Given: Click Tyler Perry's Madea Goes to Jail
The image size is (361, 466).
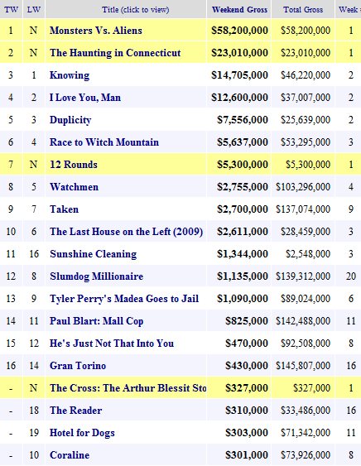Looking at the screenshot, I should pyautogui.click(x=124, y=299).
